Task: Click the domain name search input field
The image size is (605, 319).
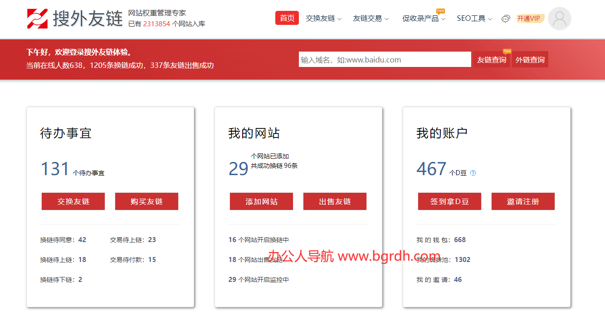Action: pos(385,60)
